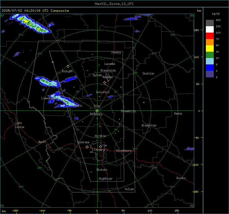This screenshot has width=229, height=214.
Task: Select the gray 130-160 legend swatch
Action: tap(210, 23)
